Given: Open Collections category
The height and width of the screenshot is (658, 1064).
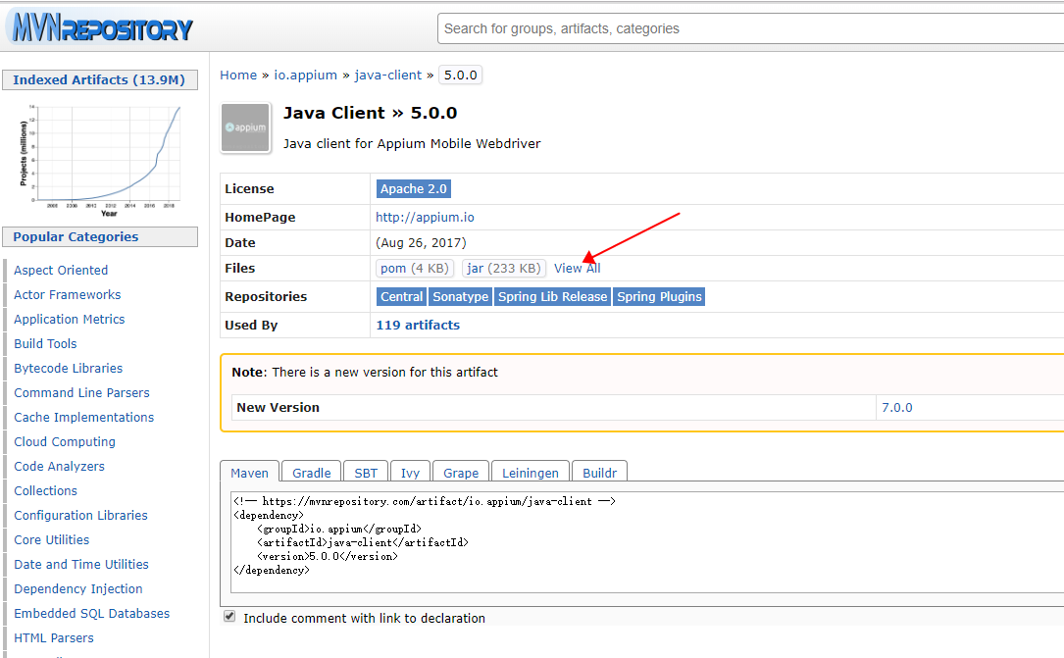Looking at the screenshot, I should (45, 490).
